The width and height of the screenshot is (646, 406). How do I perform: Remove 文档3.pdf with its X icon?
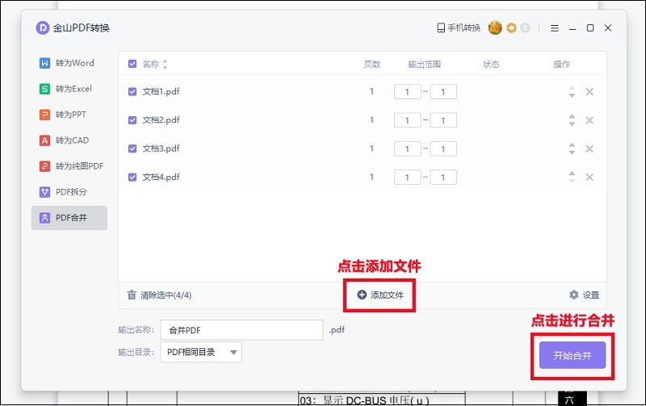(x=589, y=149)
